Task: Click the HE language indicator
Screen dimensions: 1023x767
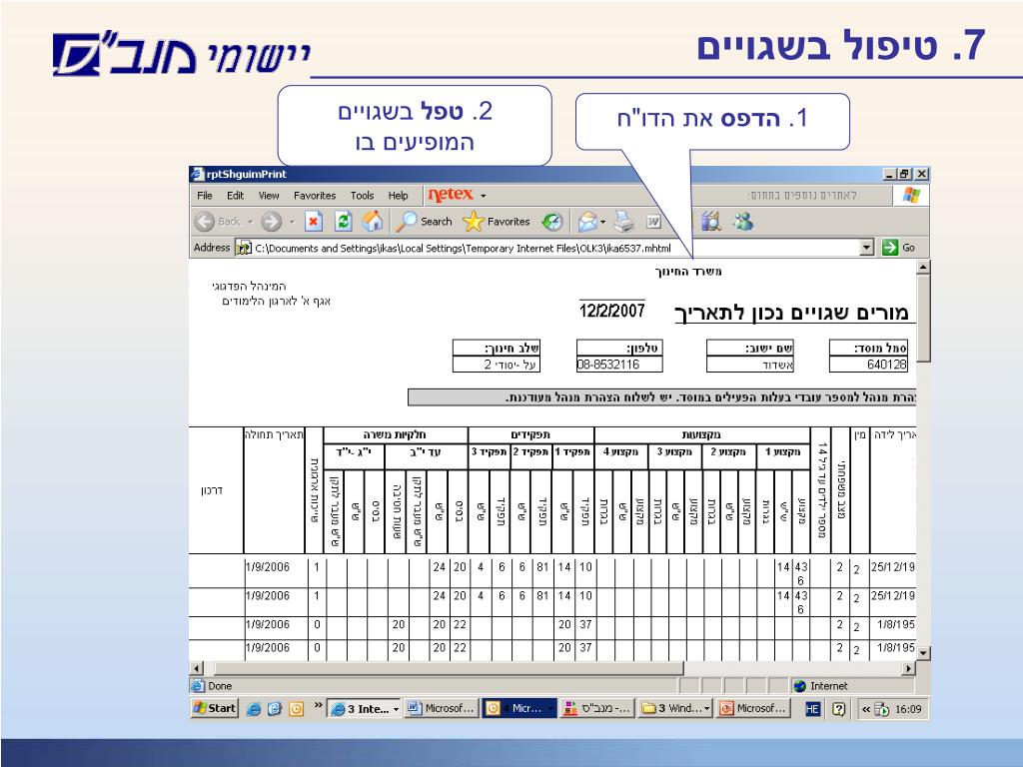Action: click(812, 709)
